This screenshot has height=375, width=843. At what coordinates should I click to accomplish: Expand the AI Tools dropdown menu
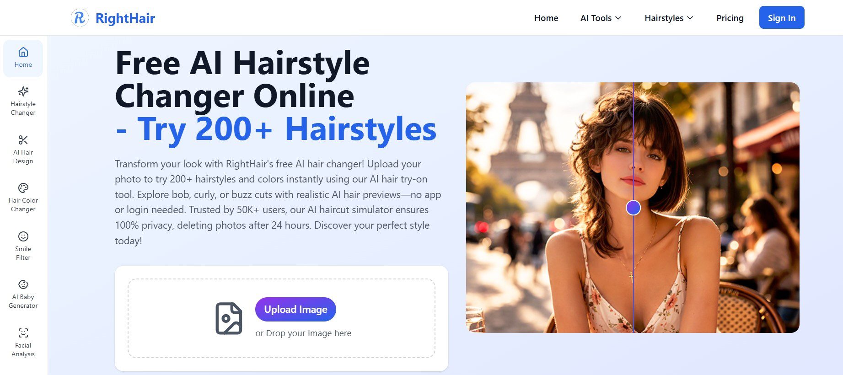(x=601, y=18)
